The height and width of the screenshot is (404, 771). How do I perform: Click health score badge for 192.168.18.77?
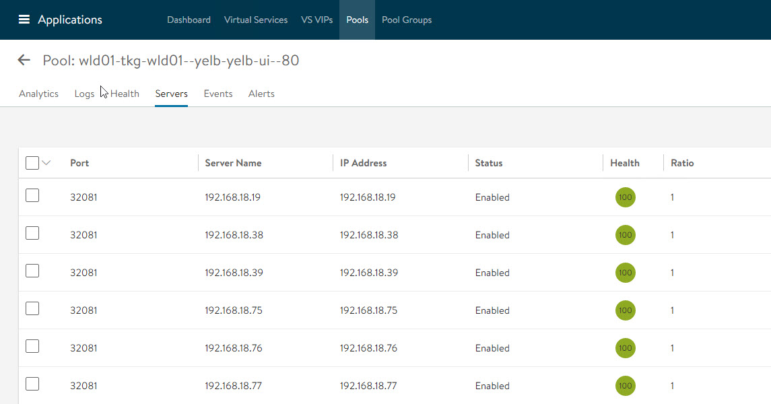pos(625,386)
